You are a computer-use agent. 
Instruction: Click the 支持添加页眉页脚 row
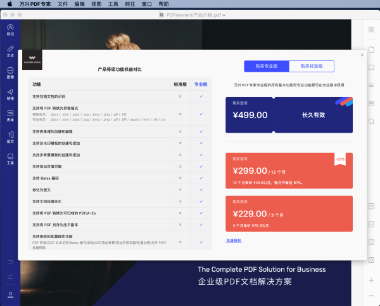[120, 166]
